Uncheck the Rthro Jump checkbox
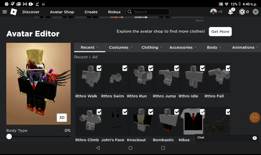 tap(177, 68)
